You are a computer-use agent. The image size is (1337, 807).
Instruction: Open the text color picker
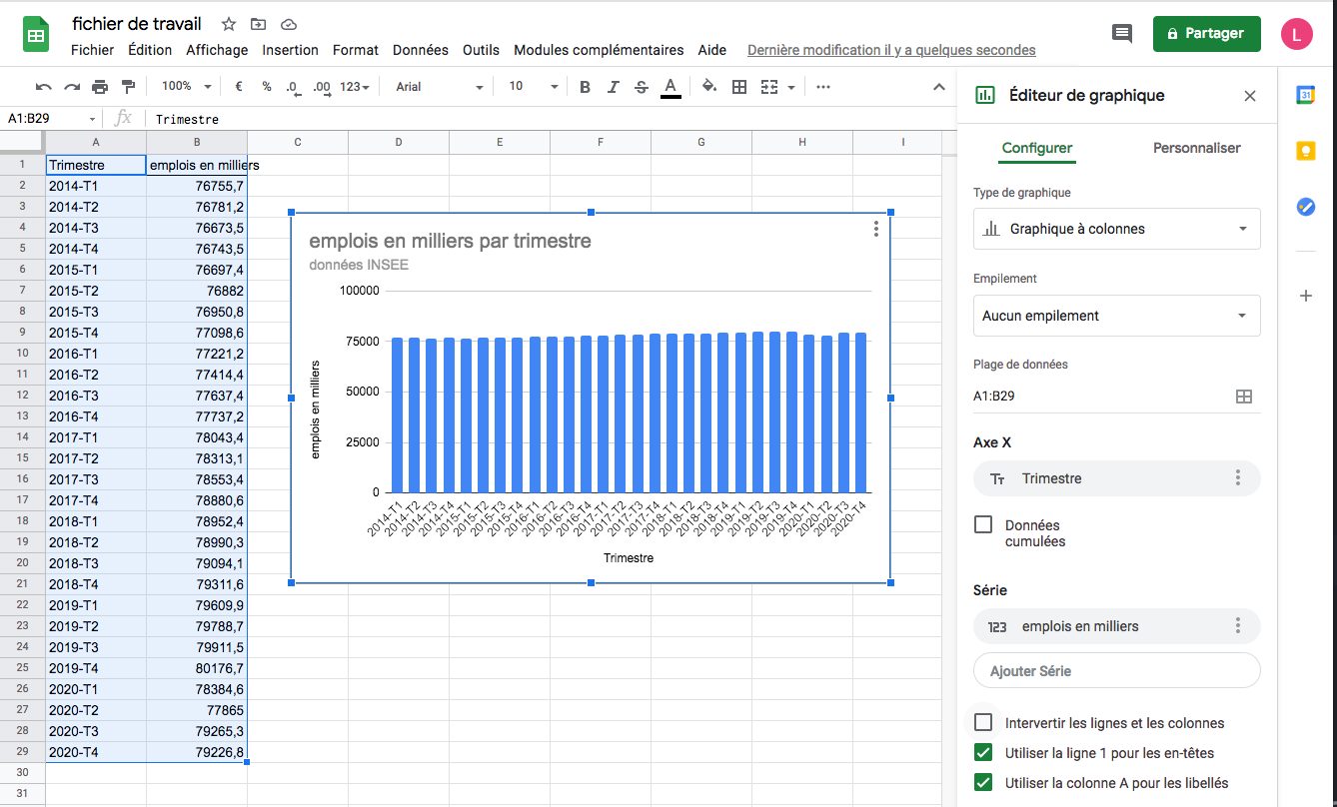click(x=670, y=87)
